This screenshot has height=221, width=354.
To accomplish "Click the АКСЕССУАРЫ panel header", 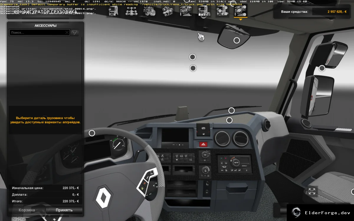I will (x=45, y=26).
